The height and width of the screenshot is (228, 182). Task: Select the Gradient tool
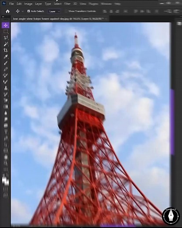click(x=6, y=107)
